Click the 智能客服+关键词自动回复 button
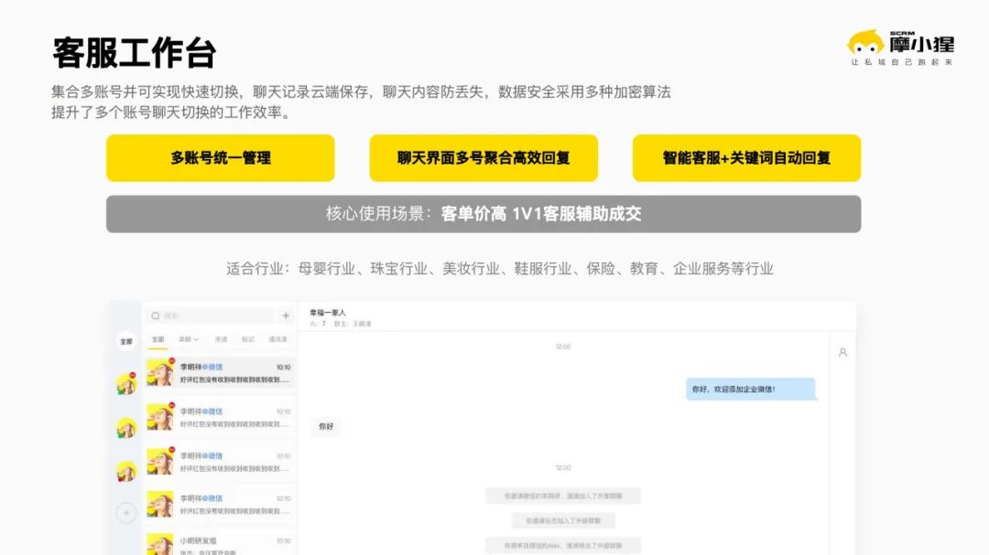This screenshot has height=555, width=989. point(747,158)
